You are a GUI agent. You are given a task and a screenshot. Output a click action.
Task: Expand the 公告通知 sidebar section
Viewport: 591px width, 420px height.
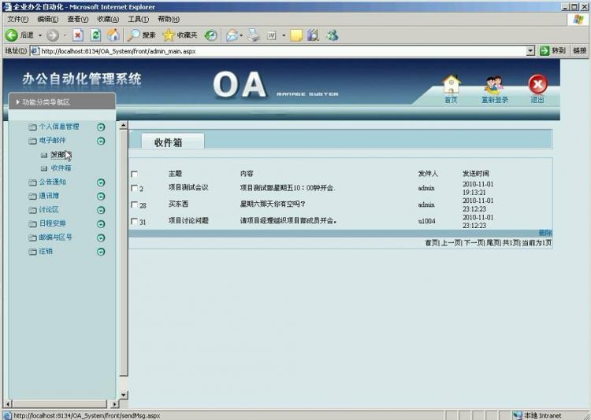coord(101,182)
